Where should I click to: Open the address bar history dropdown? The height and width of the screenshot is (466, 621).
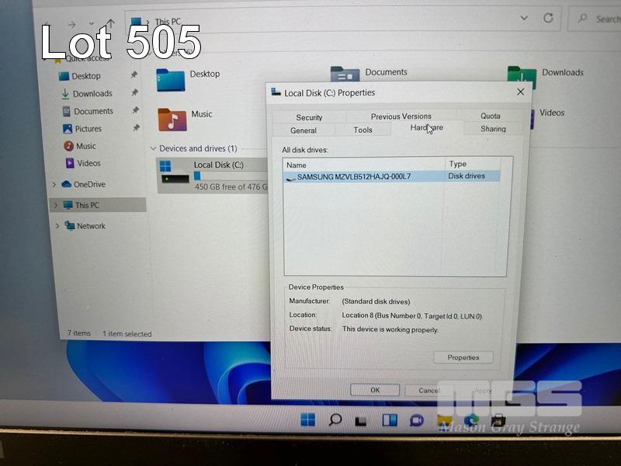click(x=523, y=18)
